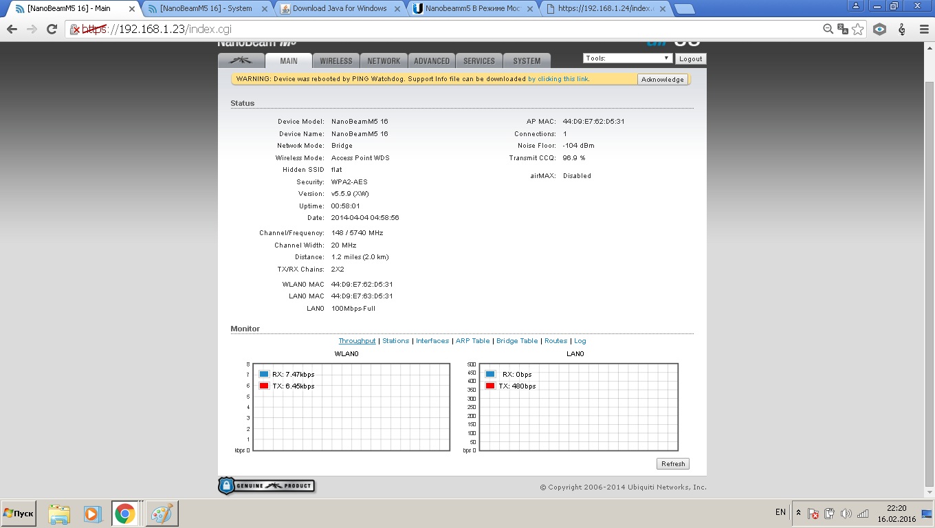Click the Genuine Product badge
This screenshot has height=528, width=935.
266,486
